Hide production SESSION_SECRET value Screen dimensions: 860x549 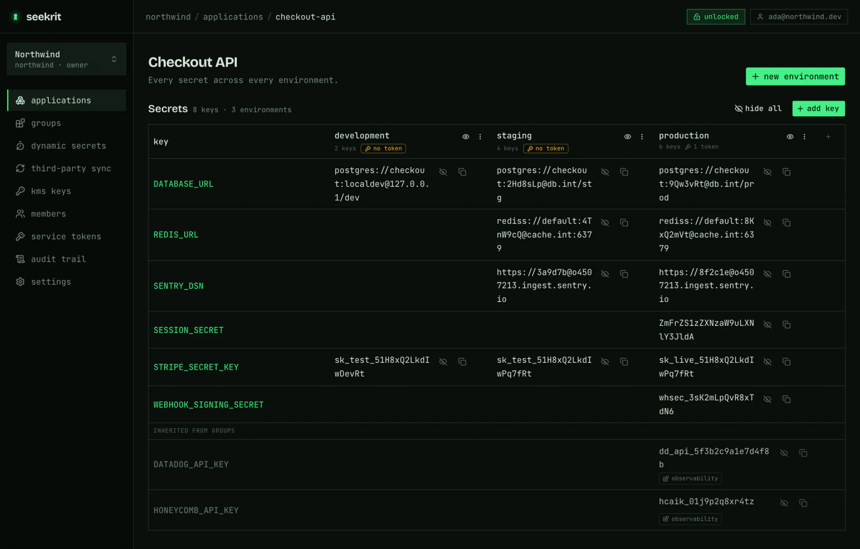click(767, 324)
